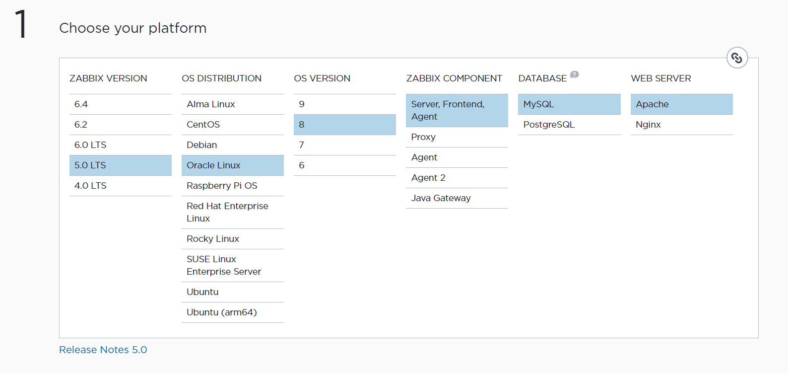The width and height of the screenshot is (788, 373).
Task: Pick Oracle Linux distribution
Action: point(233,165)
